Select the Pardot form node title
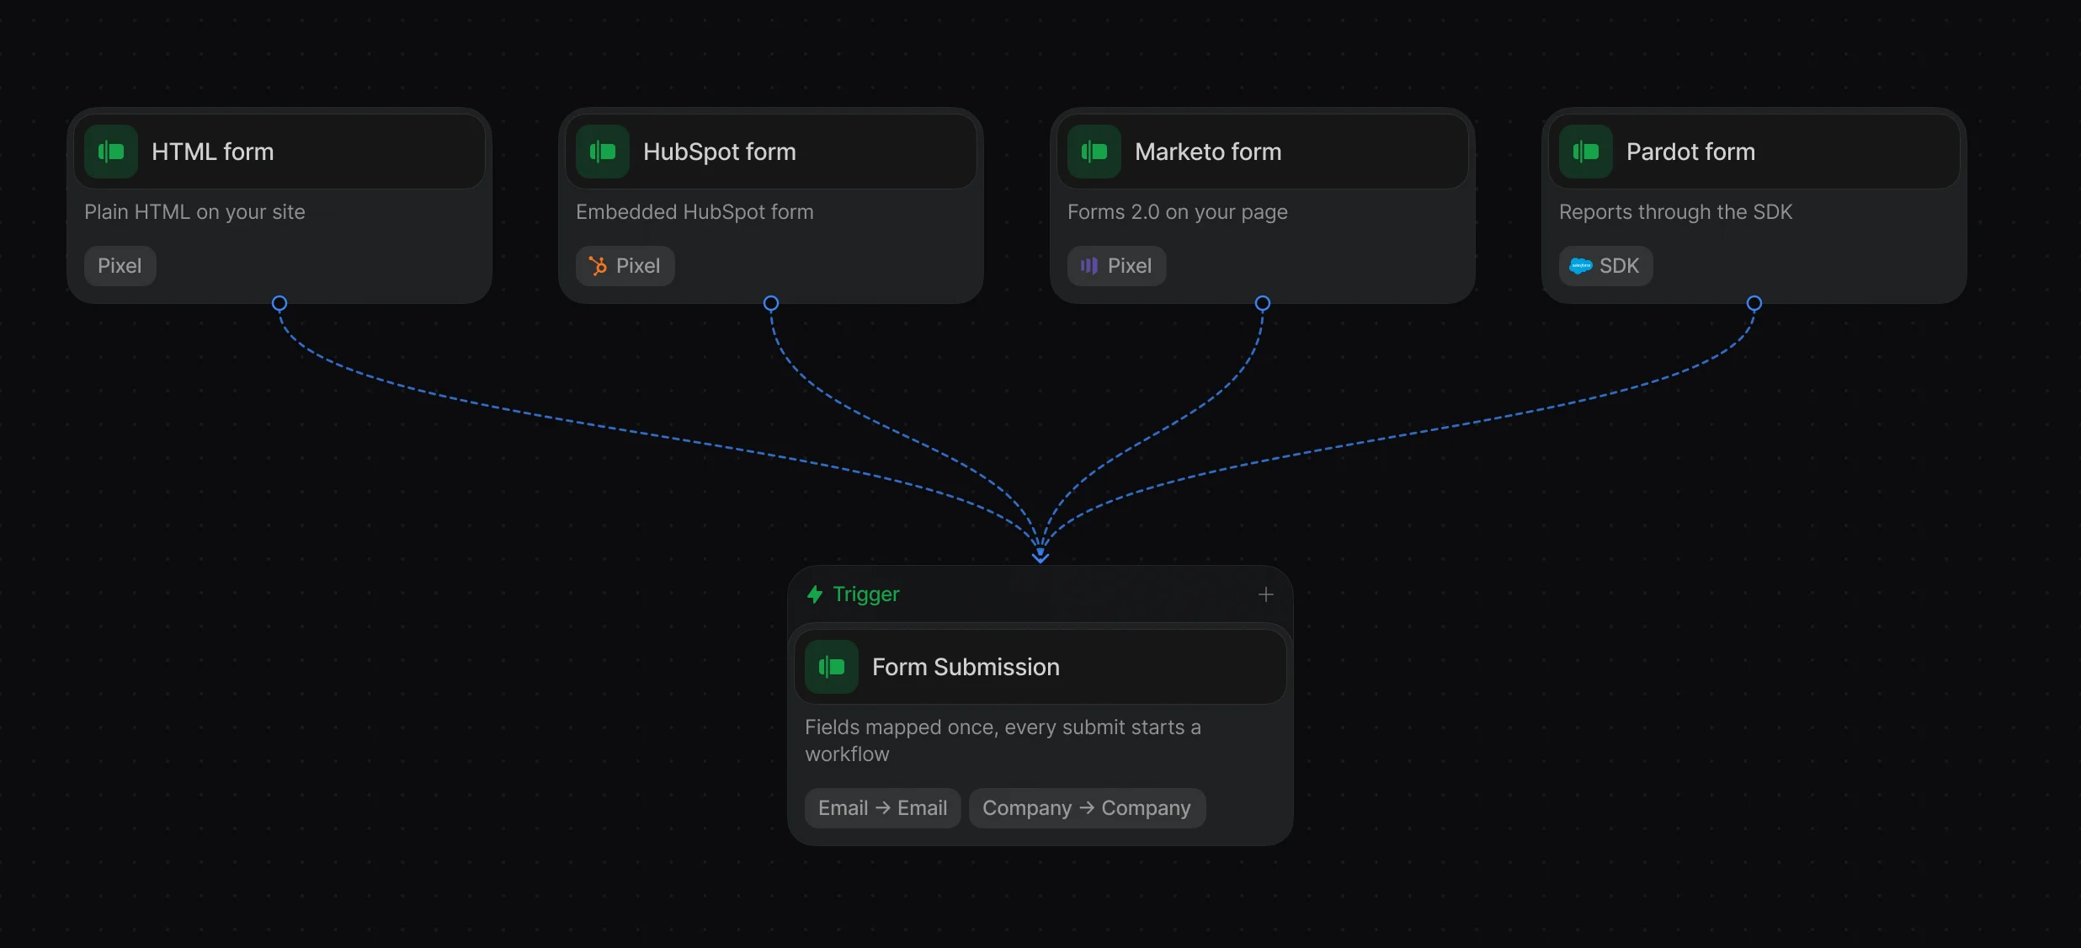The image size is (2081, 948). tap(1690, 152)
